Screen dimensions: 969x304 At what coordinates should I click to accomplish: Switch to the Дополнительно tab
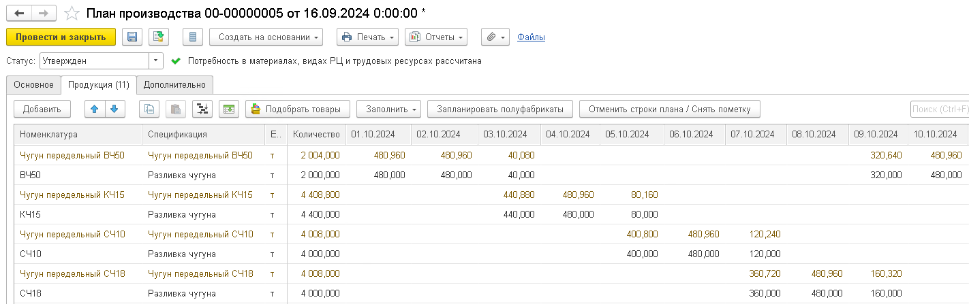point(174,85)
